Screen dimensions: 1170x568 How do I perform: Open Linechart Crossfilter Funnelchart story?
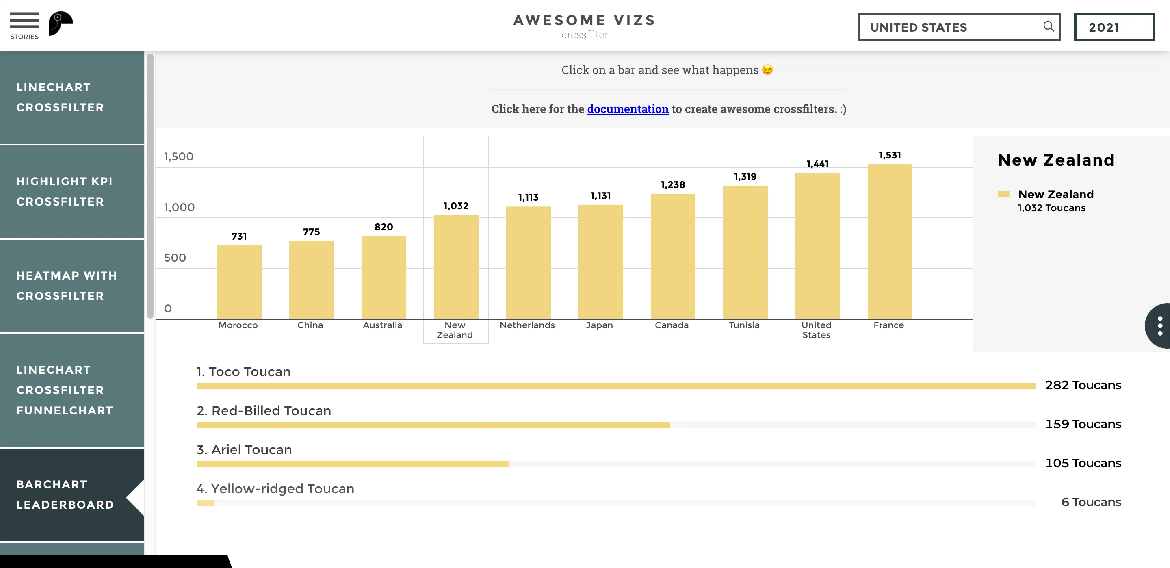pos(72,390)
